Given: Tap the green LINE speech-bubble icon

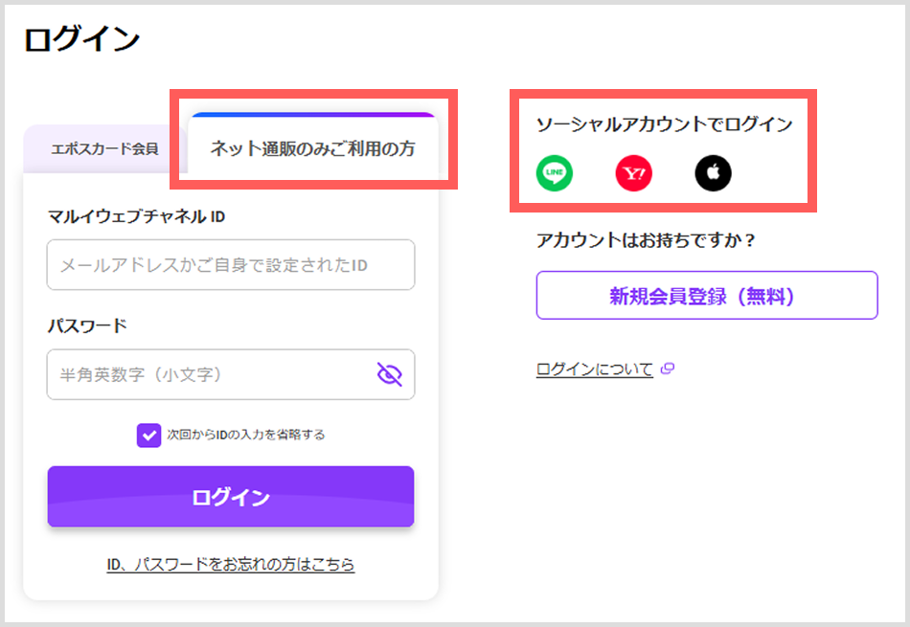Looking at the screenshot, I should tap(554, 173).
